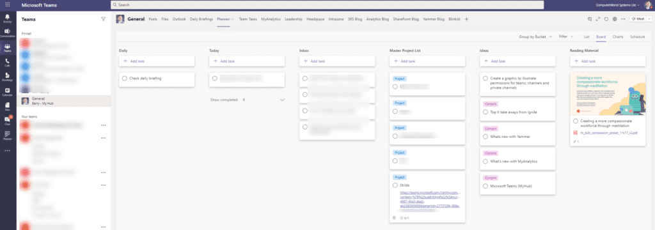Viewport: 655px width, 230px height.
Task: Switch to the Daily Briefings tab
Action: [201, 19]
